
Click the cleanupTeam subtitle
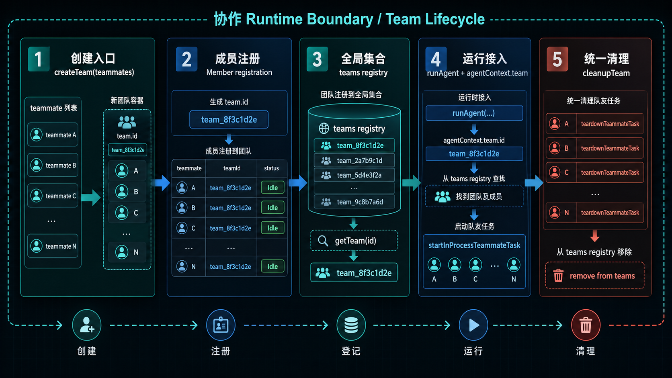[606, 73]
